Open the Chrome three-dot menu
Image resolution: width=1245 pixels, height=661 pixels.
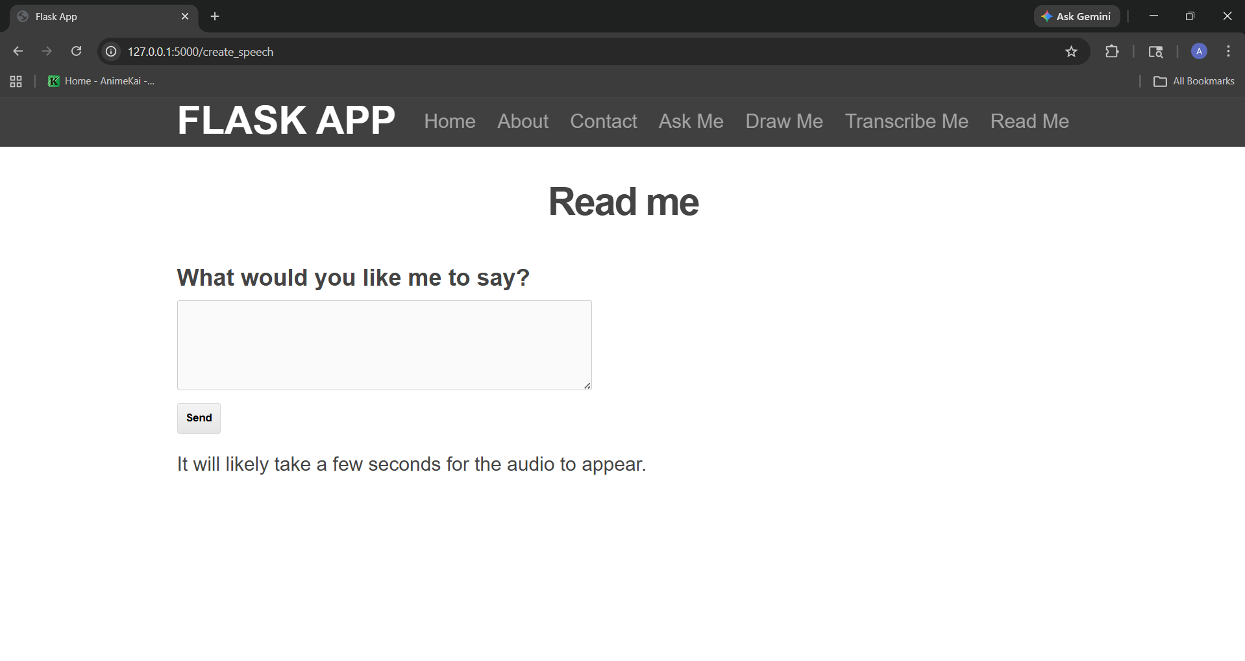pos(1228,51)
